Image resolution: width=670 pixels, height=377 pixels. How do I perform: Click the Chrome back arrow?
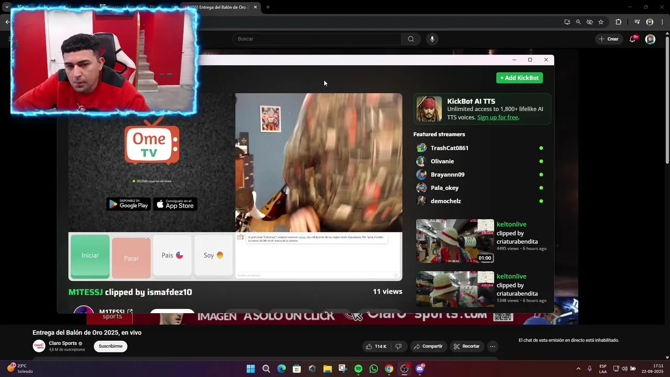(x=7, y=22)
